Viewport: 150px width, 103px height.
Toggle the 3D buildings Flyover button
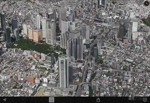51,100
